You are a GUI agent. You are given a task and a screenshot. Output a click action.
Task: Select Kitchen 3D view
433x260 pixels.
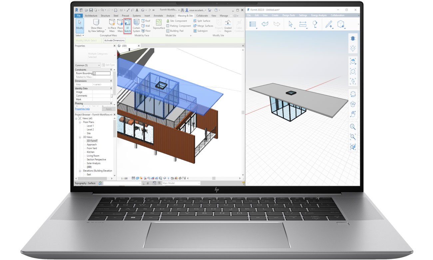coord(91,152)
